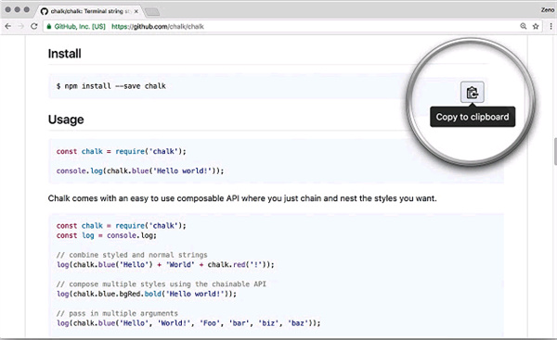
Task: Click the Copy to clipboard icon button
Action: (473, 92)
